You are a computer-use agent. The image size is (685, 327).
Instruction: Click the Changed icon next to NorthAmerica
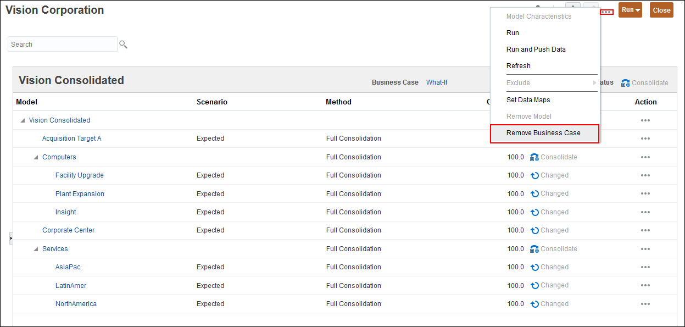[x=534, y=303]
